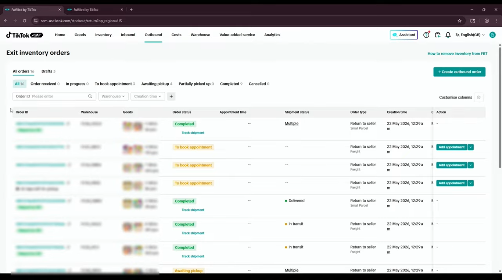Click the Creation time column header
The width and height of the screenshot is (502, 280).
[x=397, y=112]
